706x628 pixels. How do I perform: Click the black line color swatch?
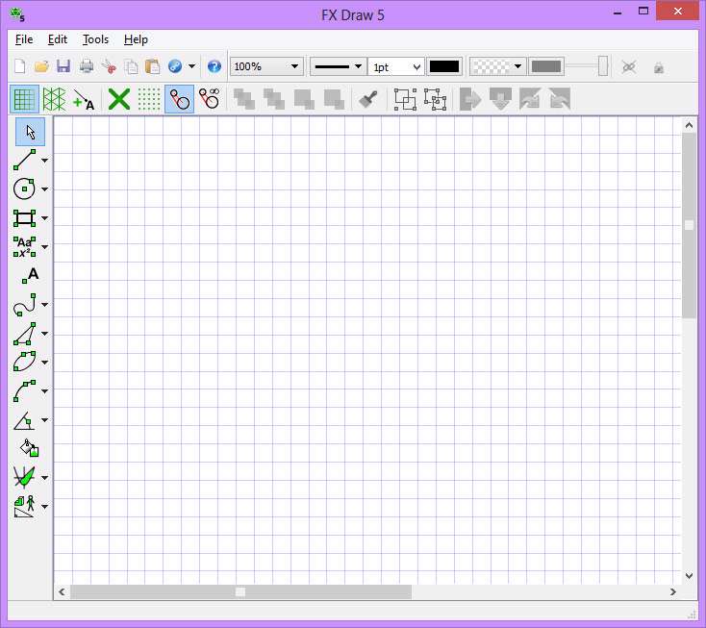[444, 66]
